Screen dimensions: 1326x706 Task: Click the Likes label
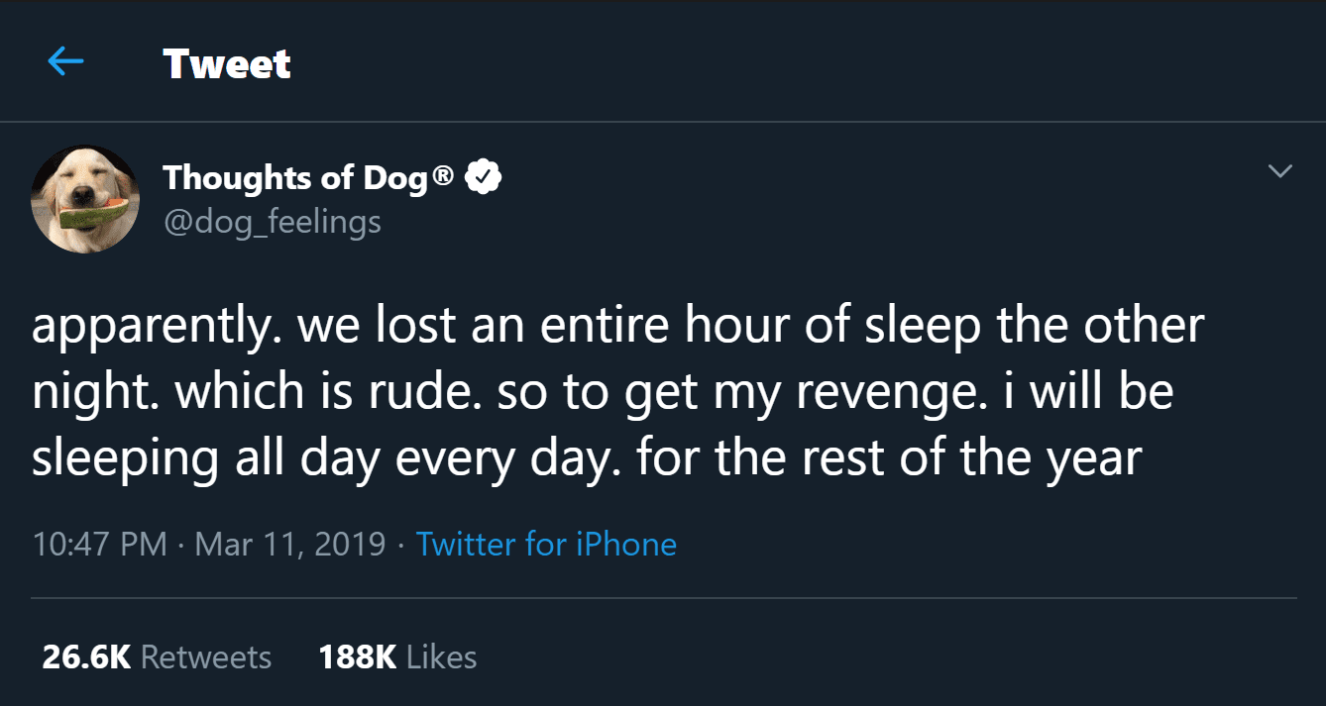click(442, 657)
